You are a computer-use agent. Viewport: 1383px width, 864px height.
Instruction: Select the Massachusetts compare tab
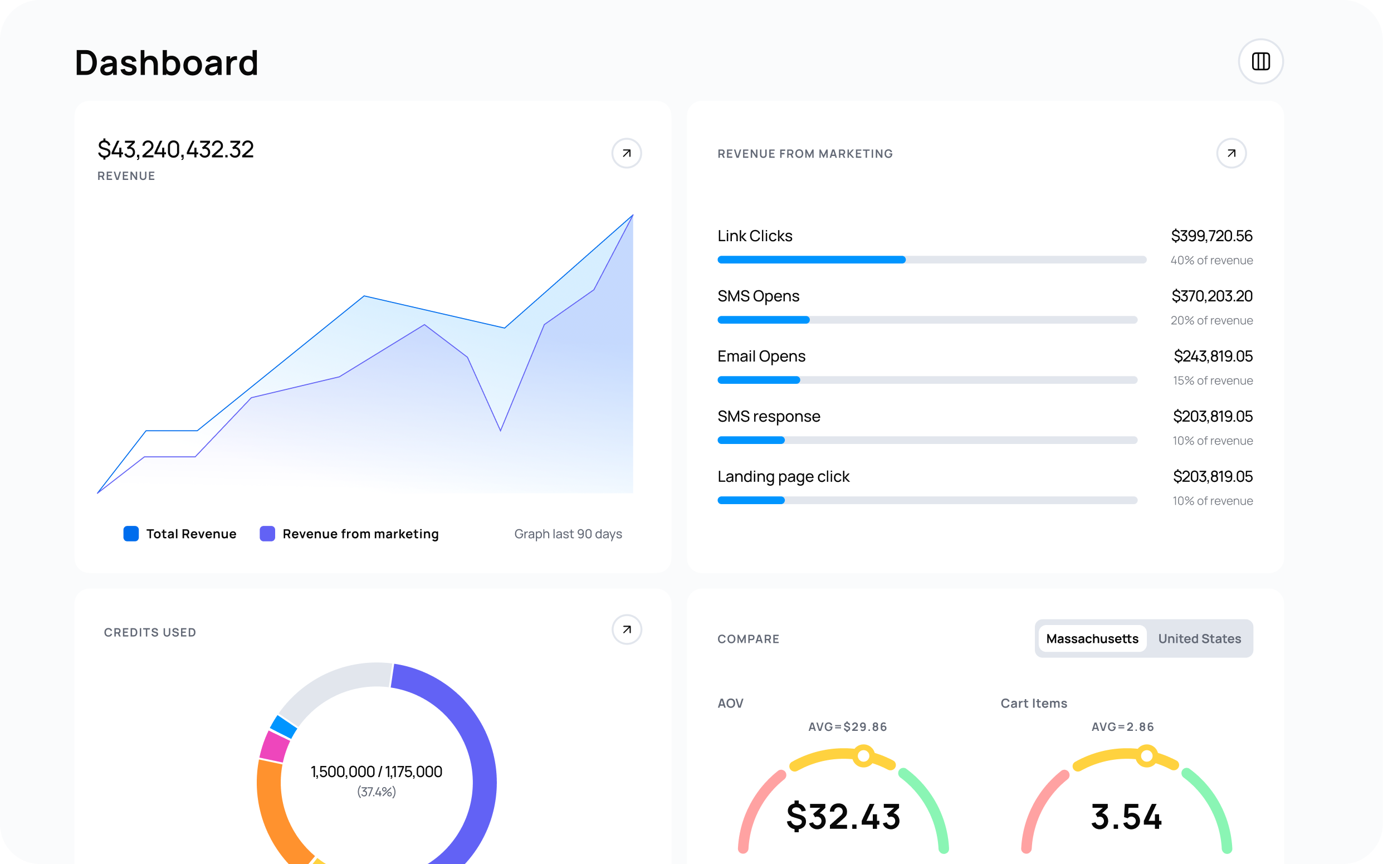click(x=1092, y=638)
